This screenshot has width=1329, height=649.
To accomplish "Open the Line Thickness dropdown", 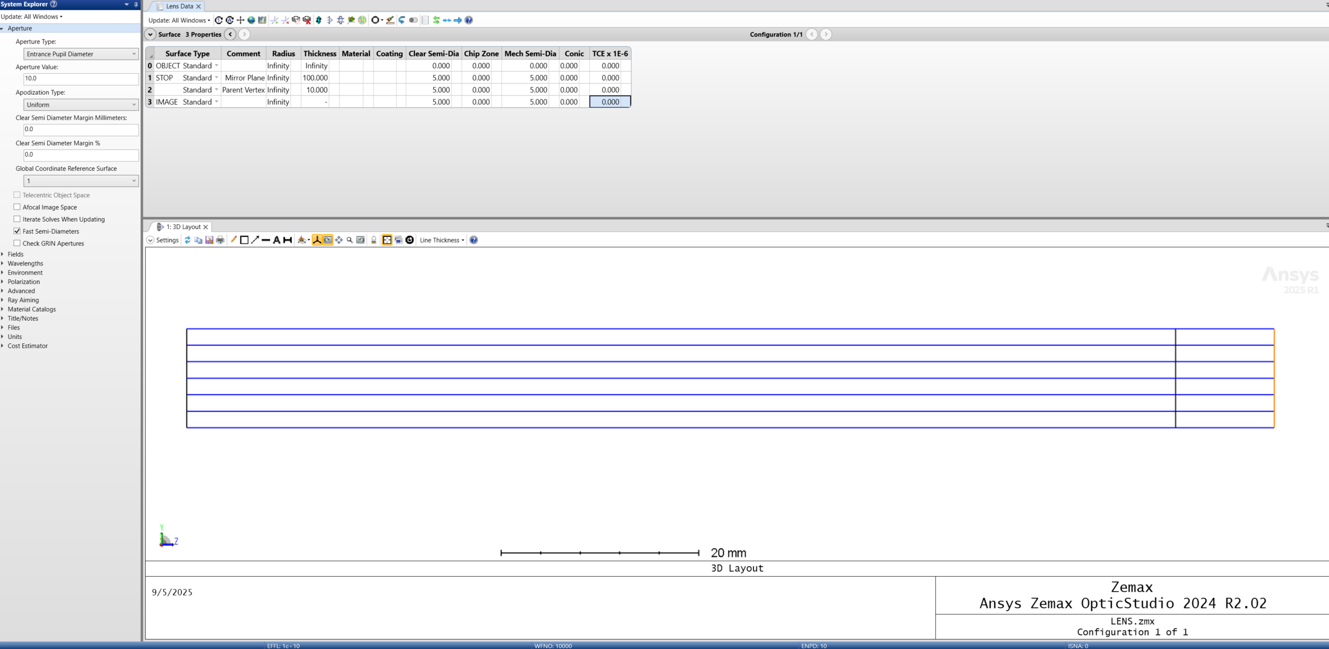I will tap(442, 240).
